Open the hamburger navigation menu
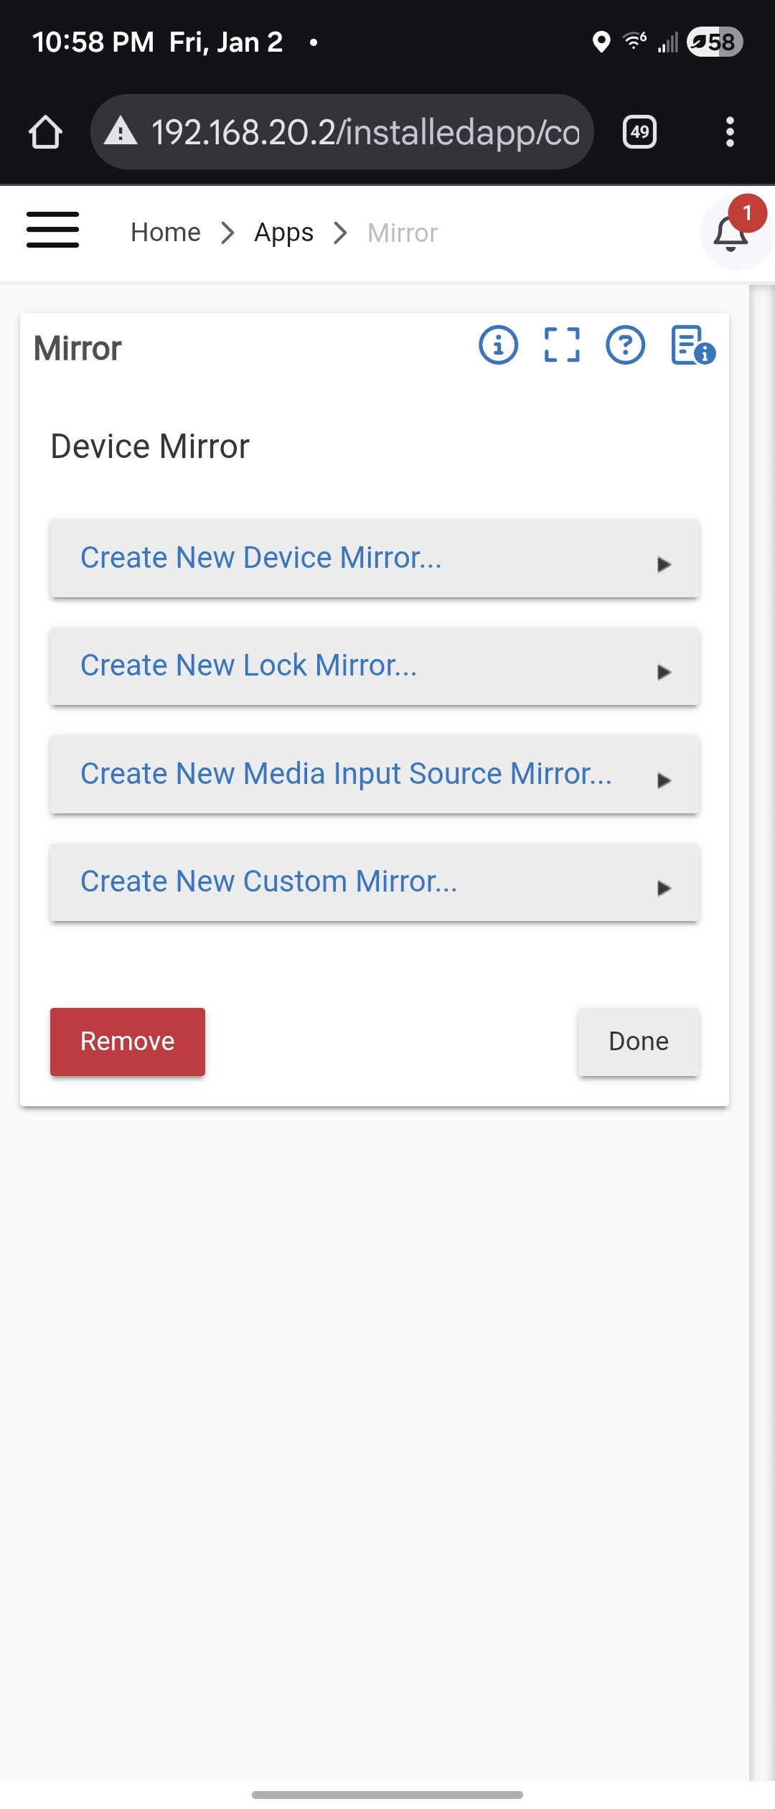 click(x=52, y=230)
